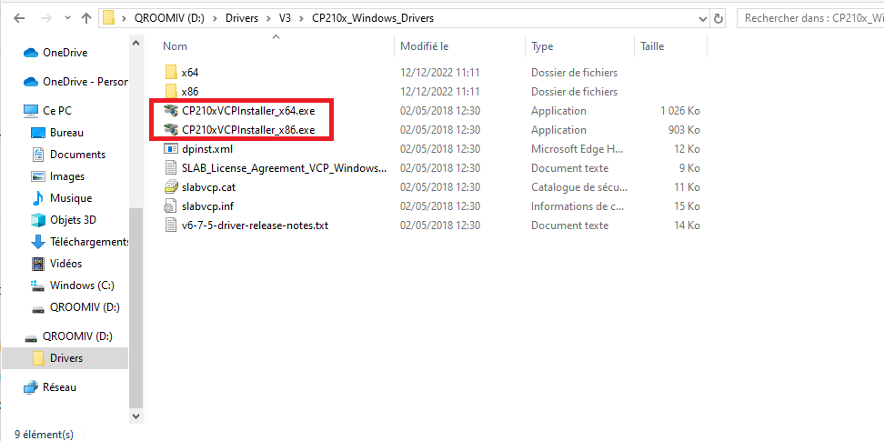Select CP210xVCPInstaller_x86.exe installer icon
This screenshot has width=884, height=441.
tap(171, 130)
